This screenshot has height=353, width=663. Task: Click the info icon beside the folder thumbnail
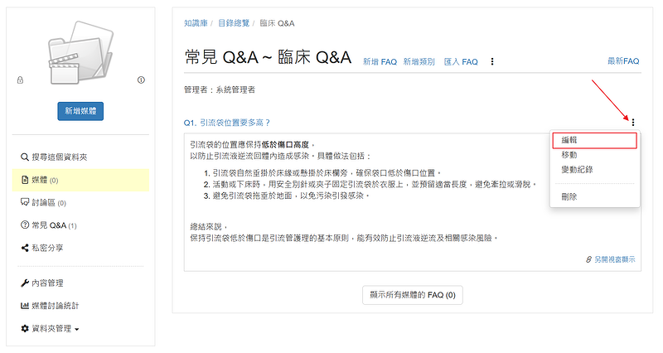(x=141, y=80)
